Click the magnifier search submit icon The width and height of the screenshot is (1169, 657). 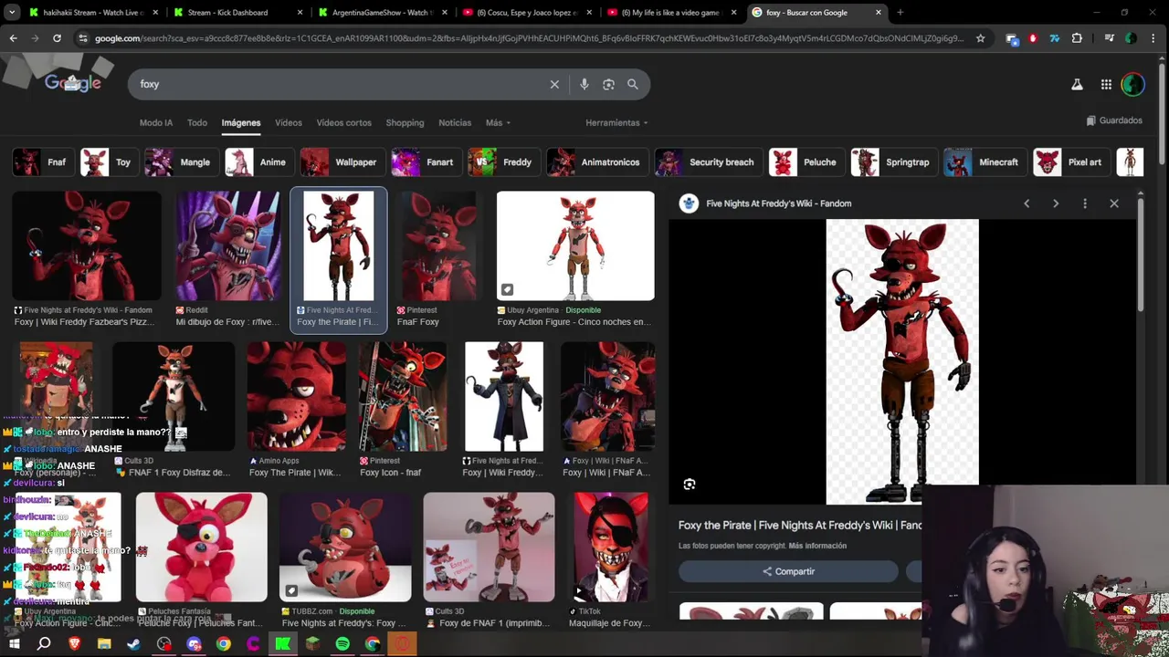click(633, 84)
